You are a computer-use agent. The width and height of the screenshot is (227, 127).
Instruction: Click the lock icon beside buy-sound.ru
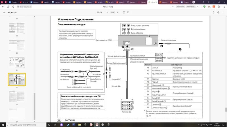(18, 7)
